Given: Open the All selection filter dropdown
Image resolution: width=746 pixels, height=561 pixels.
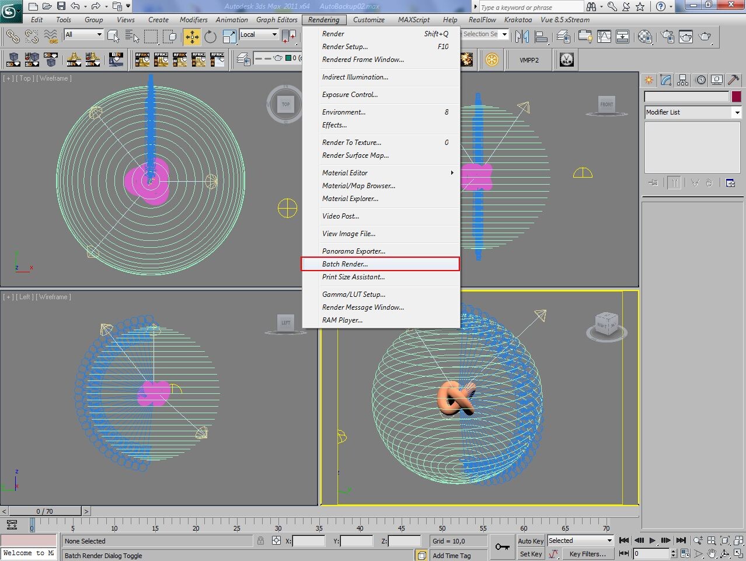Looking at the screenshot, I should tap(83, 34).
